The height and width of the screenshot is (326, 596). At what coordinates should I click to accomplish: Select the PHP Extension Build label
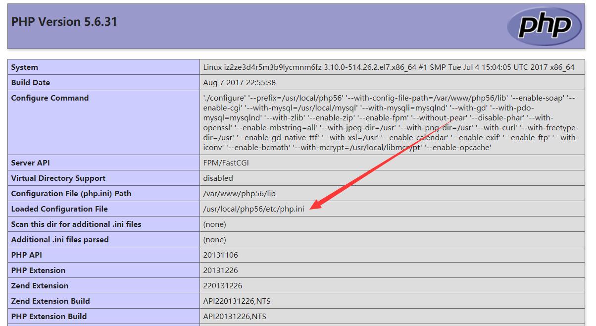click(49, 317)
